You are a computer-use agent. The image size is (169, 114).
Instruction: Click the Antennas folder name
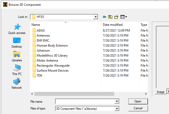(43, 36)
